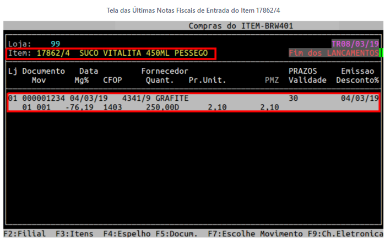Screen dimensions: 385x243
Task: Select document number 000001234 in the row
Action: point(44,98)
